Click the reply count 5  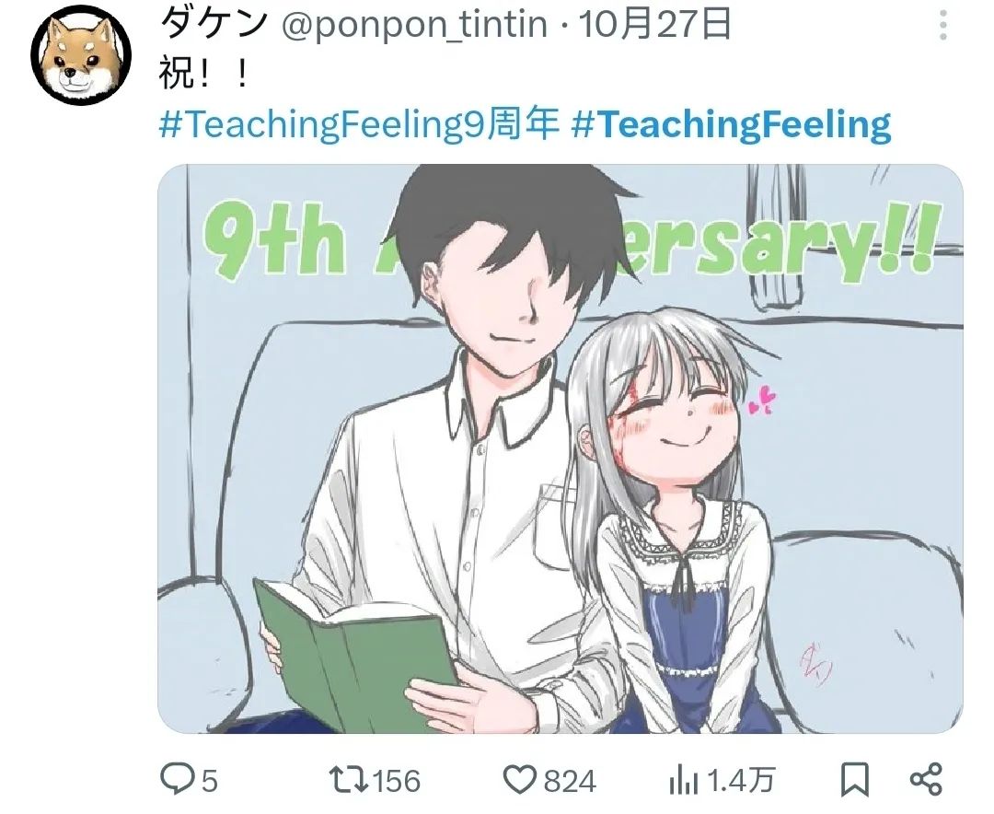tap(209, 781)
